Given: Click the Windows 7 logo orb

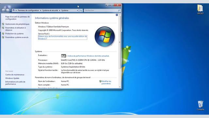Looking at the screenshot, I should (104, 36).
